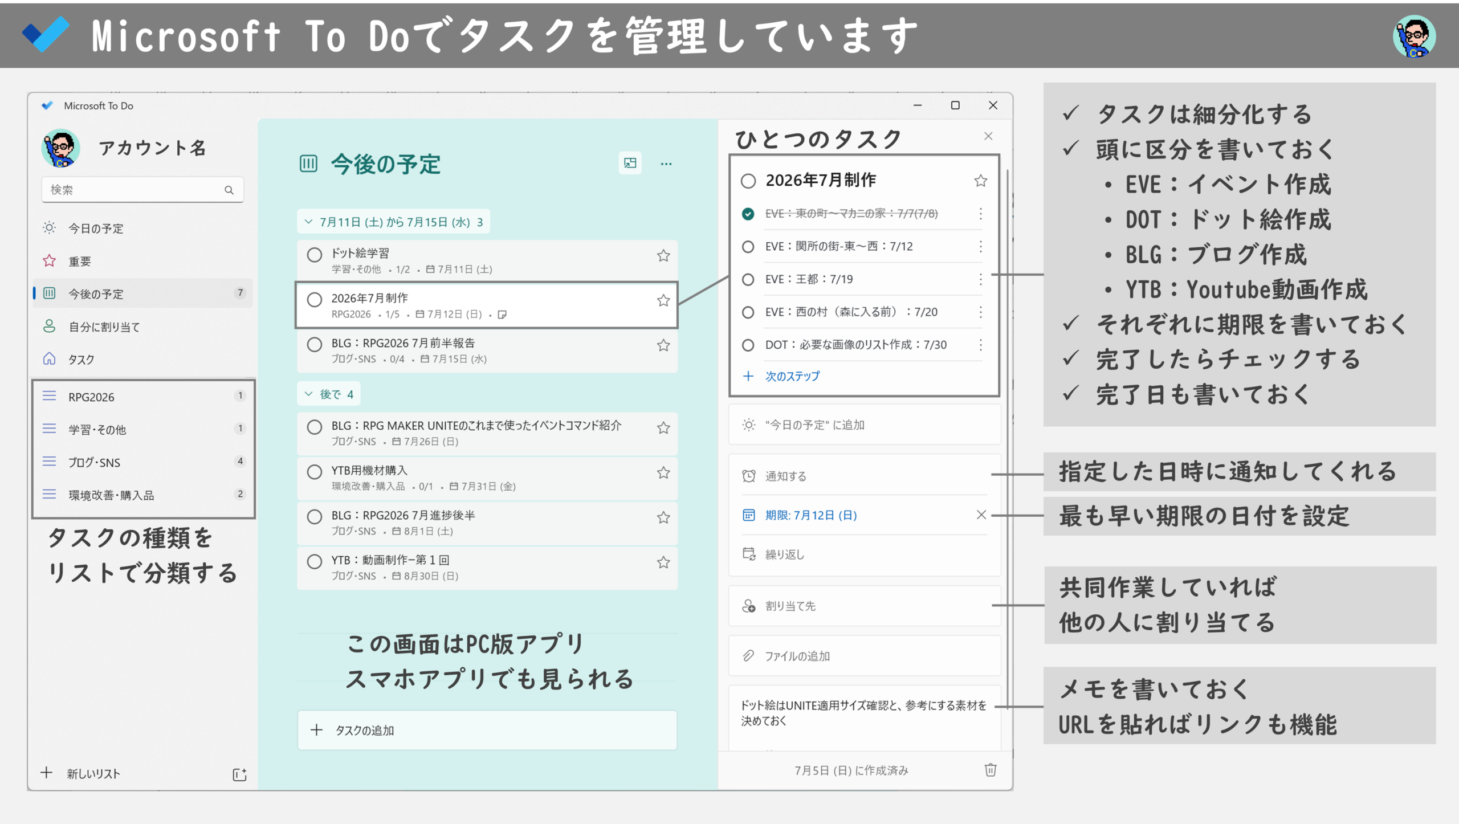Close the task detail pane

point(988,136)
